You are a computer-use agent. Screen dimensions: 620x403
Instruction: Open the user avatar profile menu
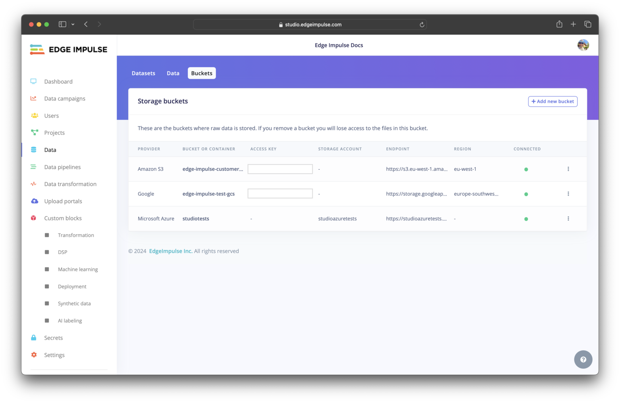(583, 45)
